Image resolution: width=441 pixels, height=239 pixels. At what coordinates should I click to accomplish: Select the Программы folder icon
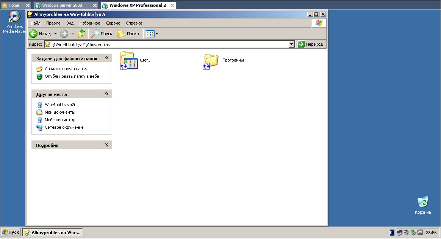tap(210, 61)
